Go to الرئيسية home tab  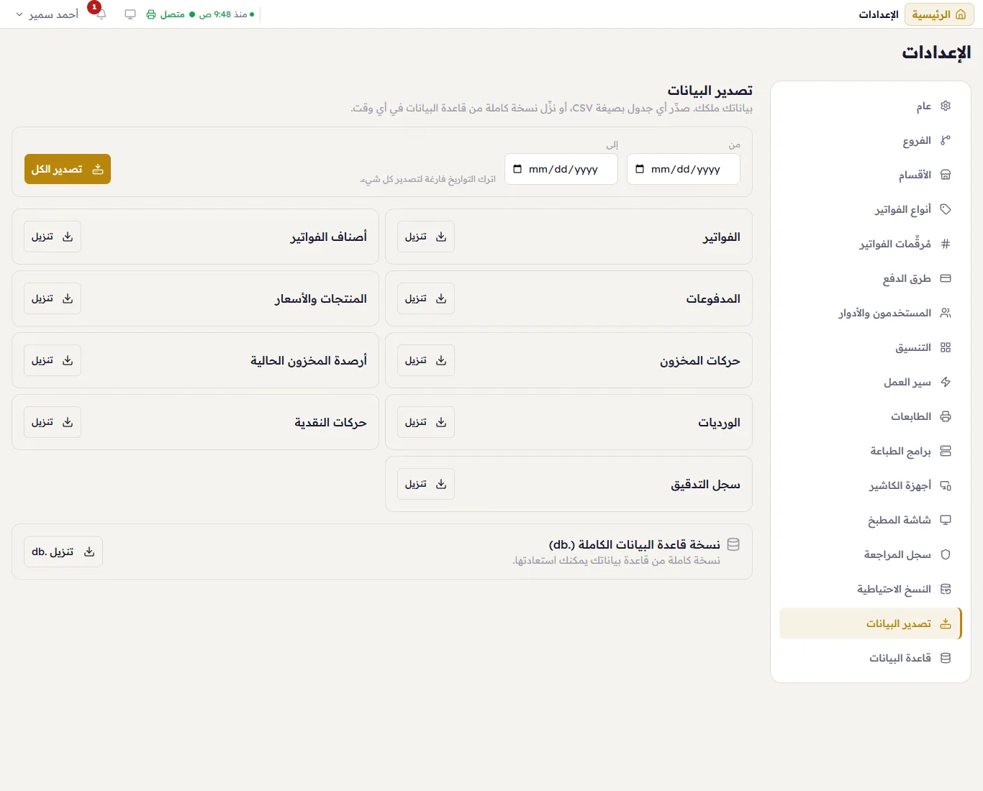click(939, 14)
